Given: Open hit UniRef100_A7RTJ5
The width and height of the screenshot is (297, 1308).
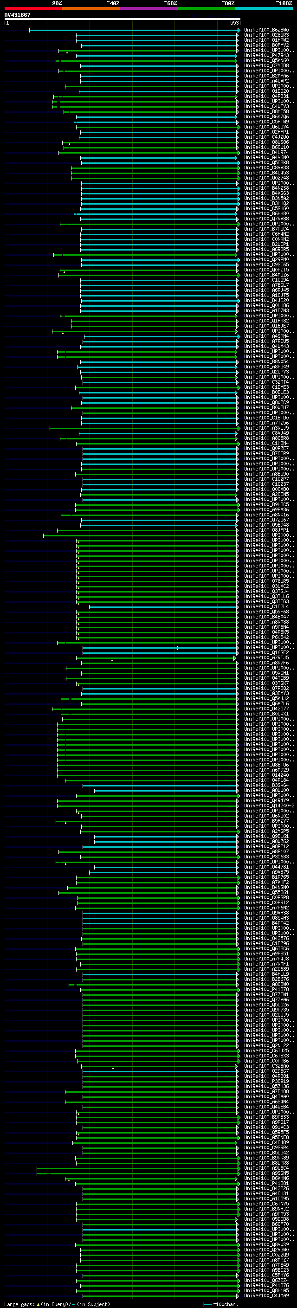Looking at the screenshot, I should pos(266,657).
